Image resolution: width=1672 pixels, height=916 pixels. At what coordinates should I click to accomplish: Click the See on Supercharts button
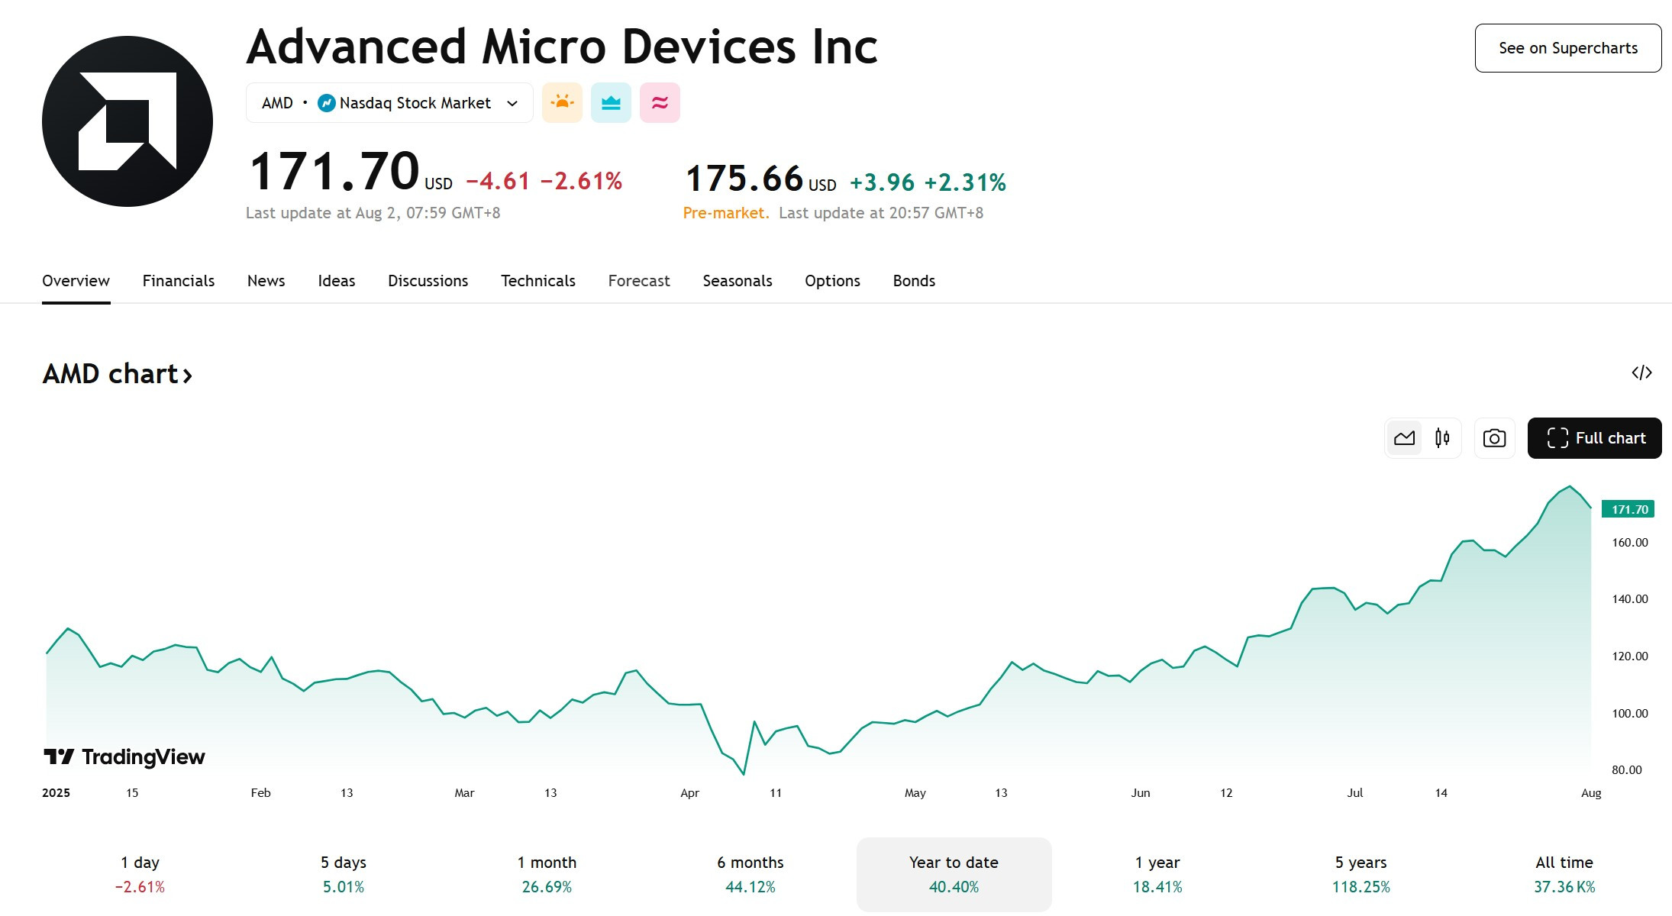[x=1568, y=48]
